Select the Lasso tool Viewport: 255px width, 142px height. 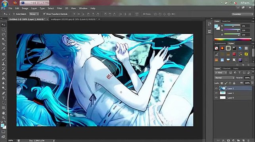[4, 34]
